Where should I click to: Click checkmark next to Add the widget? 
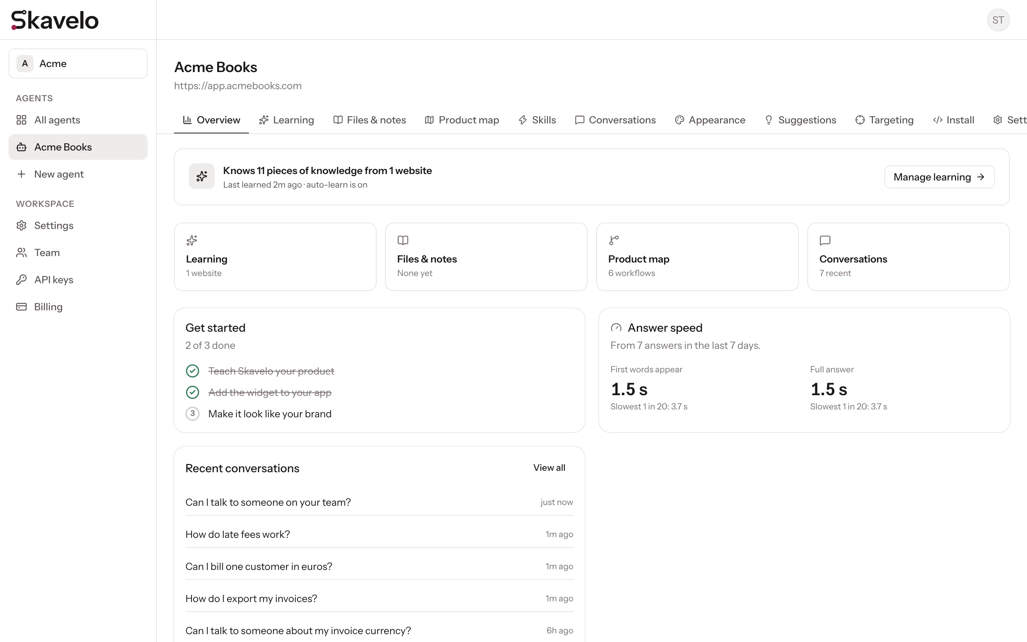pos(192,392)
